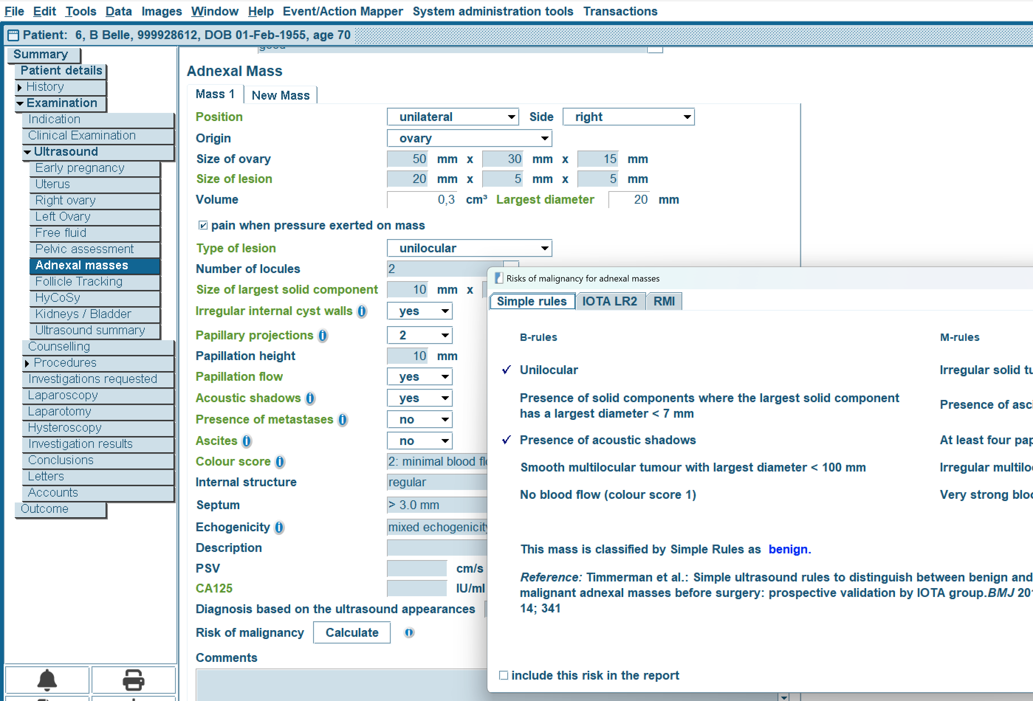Expand the Procedures tree node
The height and width of the screenshot is (701, 1033).
(27, 363)
